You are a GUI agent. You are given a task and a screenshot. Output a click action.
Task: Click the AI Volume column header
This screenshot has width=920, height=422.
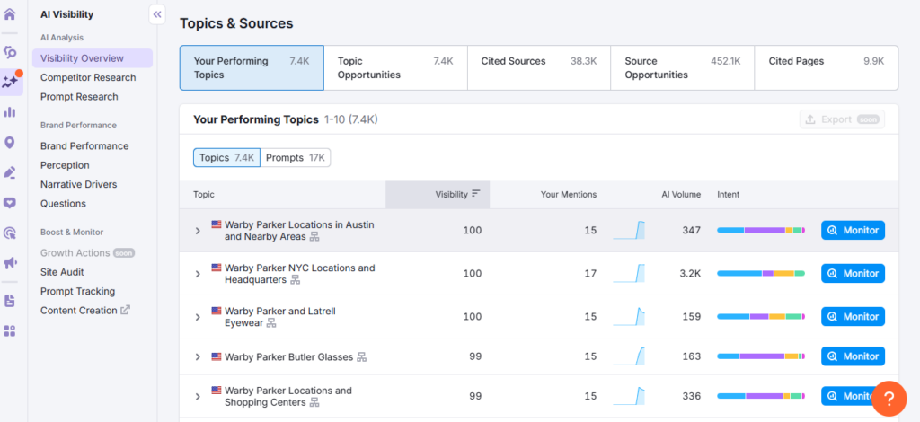point(681,195)
